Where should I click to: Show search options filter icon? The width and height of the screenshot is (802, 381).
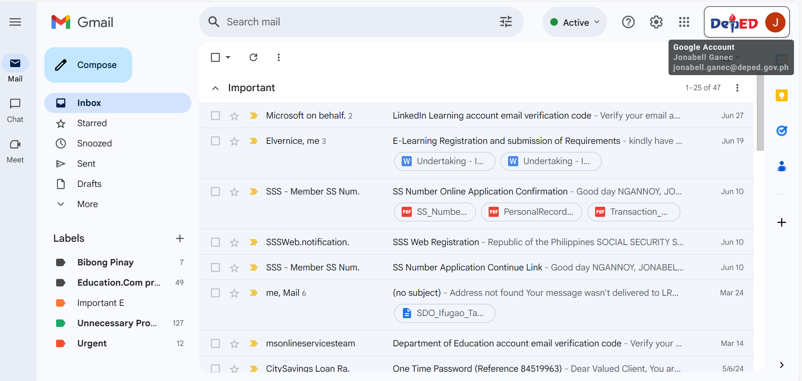click(x=506, y=22)
